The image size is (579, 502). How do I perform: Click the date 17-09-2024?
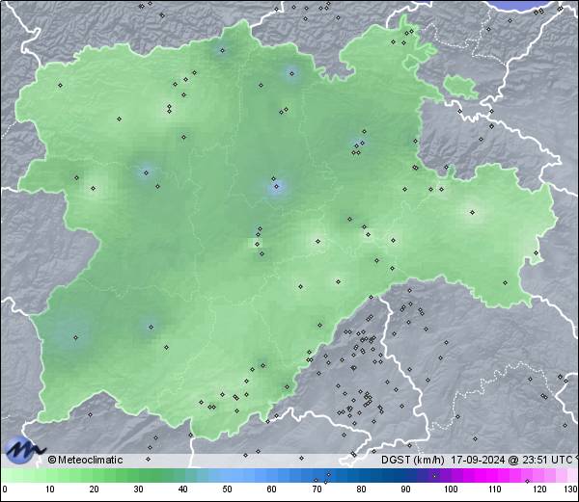tap(479, 460)
